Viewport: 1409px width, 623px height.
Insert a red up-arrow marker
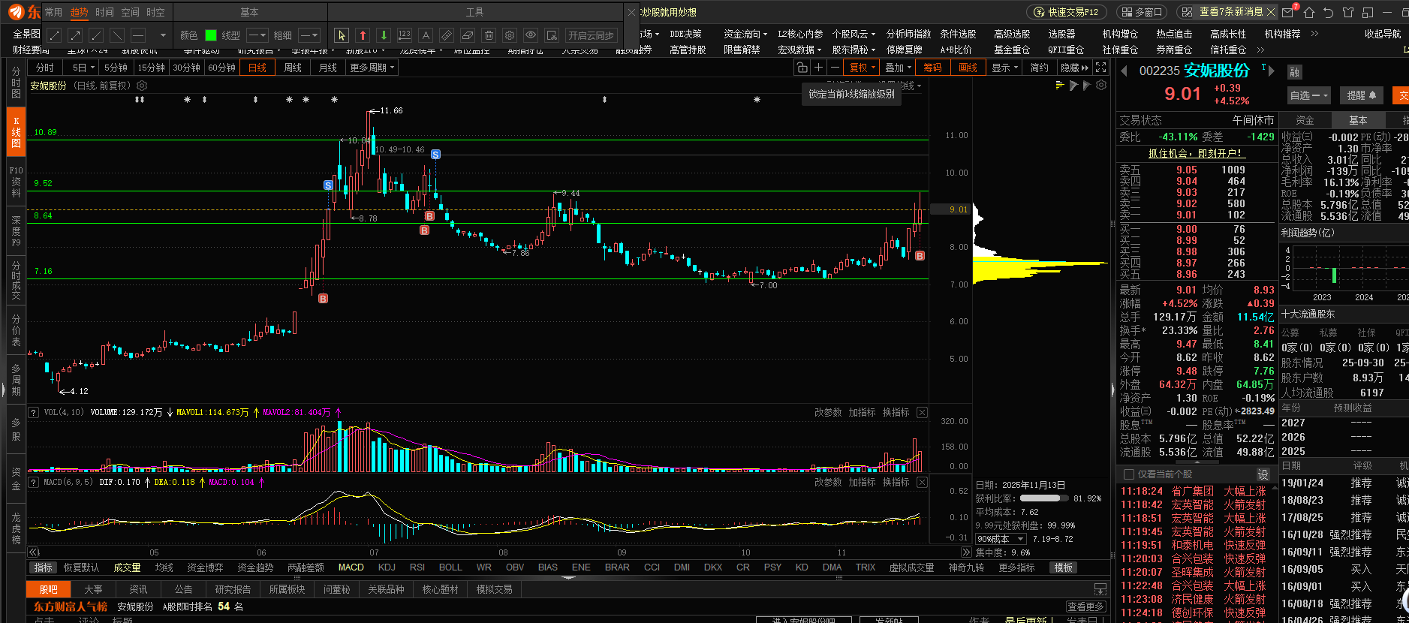coord(363,35)
